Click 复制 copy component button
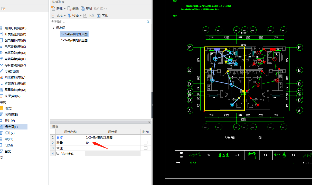 [x=86, y=8]
